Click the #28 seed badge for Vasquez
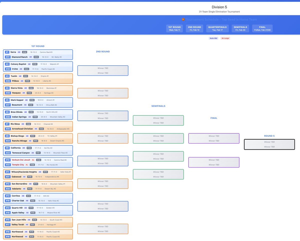The height and width of the screenshot is (241, 300). (8, 93)
